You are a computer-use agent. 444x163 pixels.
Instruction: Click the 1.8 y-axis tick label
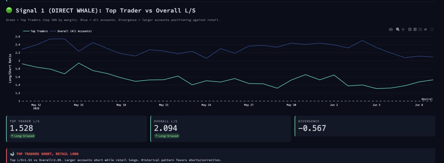[17, 69]
